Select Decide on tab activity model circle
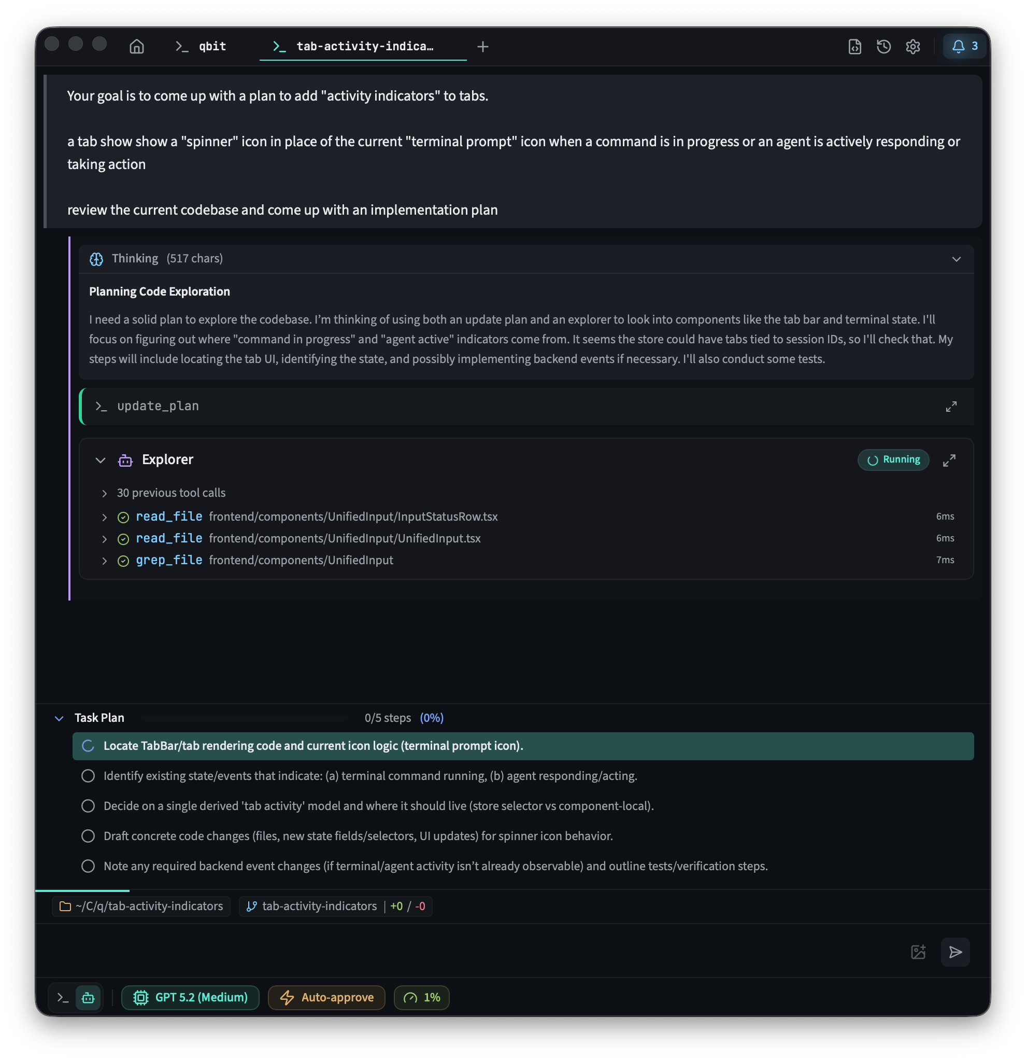1026x1060 pixels. coord(88,806)
